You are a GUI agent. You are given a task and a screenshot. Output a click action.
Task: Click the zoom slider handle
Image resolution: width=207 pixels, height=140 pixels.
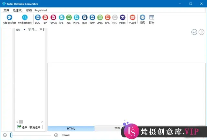(11, 135)
